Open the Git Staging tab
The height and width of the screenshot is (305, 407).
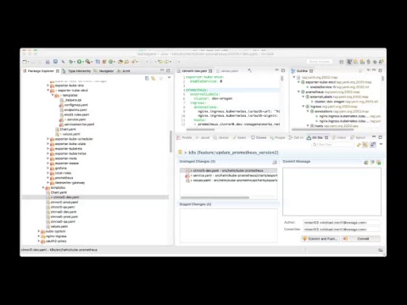click(x=317, y=137)
